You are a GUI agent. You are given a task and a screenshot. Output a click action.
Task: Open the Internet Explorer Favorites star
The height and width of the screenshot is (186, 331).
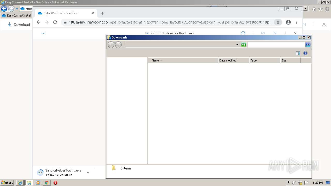pyautogui.click(x=320, y=9)
